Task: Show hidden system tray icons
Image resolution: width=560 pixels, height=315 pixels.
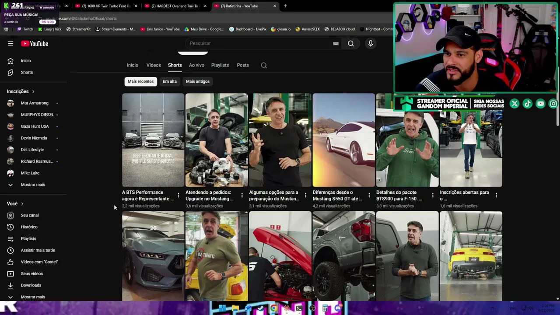Action: pyautogui.click(x=492, y=308)
